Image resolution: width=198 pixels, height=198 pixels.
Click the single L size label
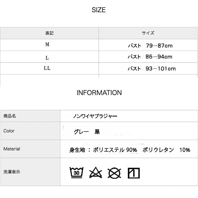[x=47, y=58]
